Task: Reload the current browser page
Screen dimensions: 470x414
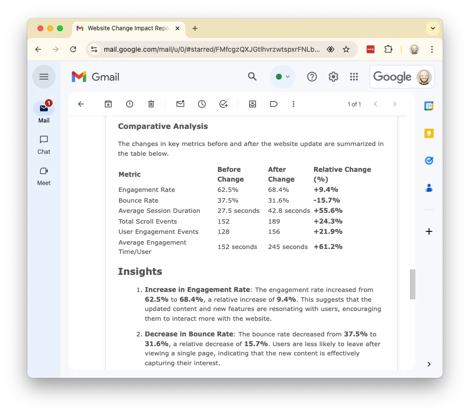Action: coord(73,49)
